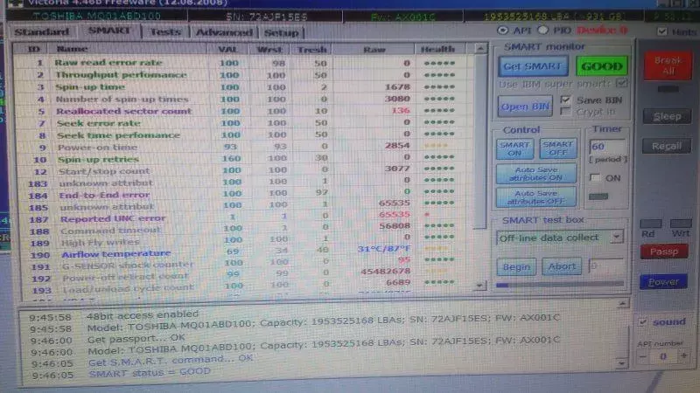This screenshot has height=393, width=700.
Task: Click the Get passport... OK log line
Action: coord(136,338)
